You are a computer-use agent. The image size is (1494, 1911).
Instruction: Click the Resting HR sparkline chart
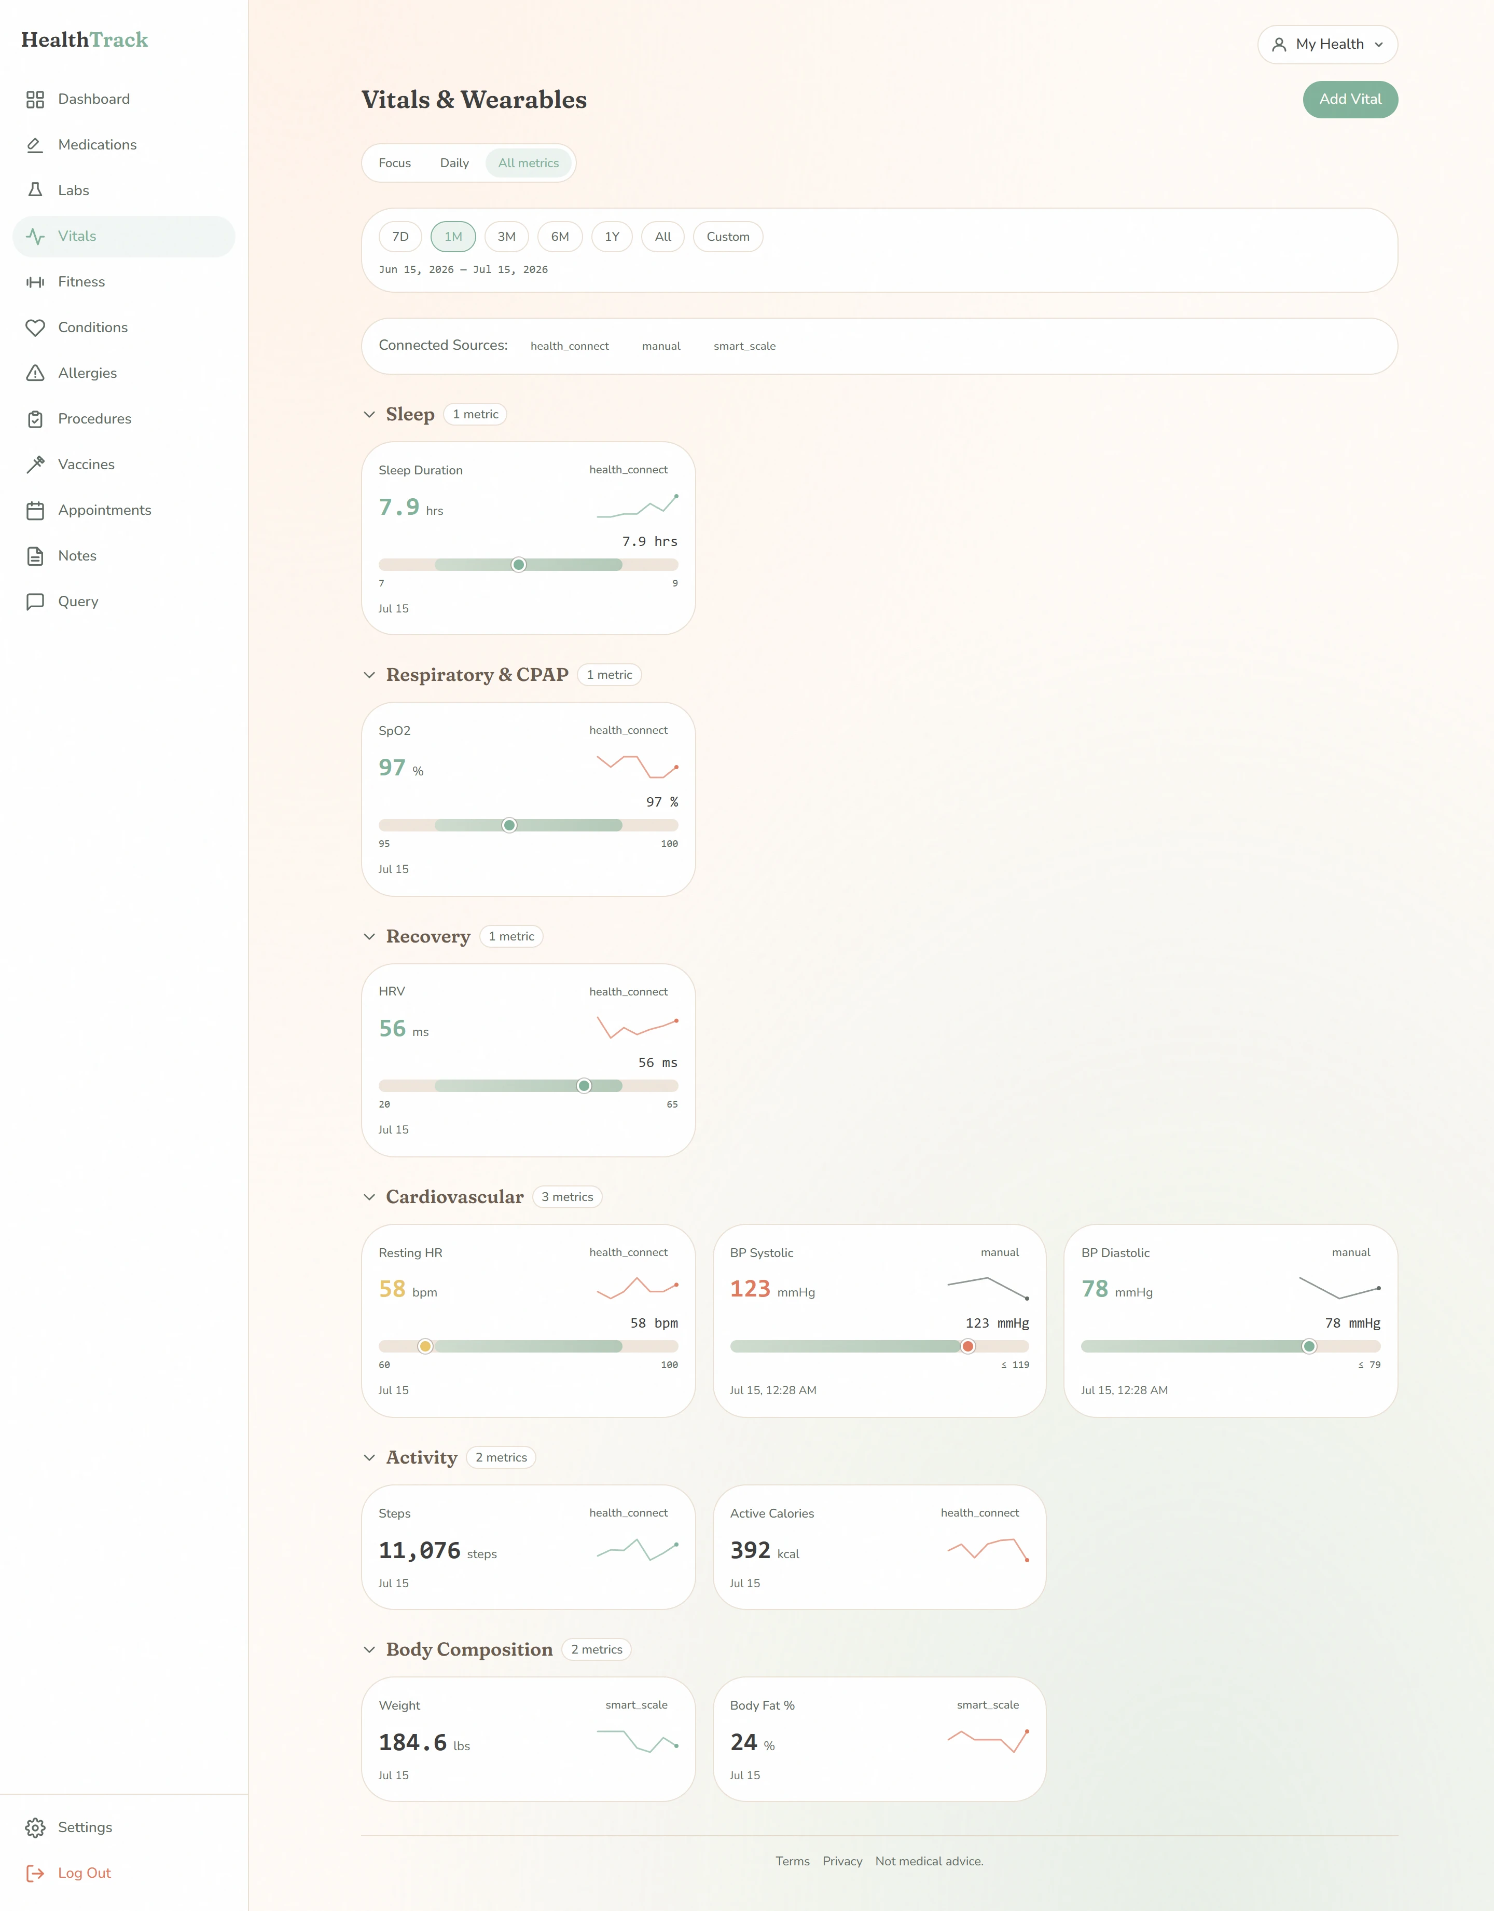[638, 1288]
